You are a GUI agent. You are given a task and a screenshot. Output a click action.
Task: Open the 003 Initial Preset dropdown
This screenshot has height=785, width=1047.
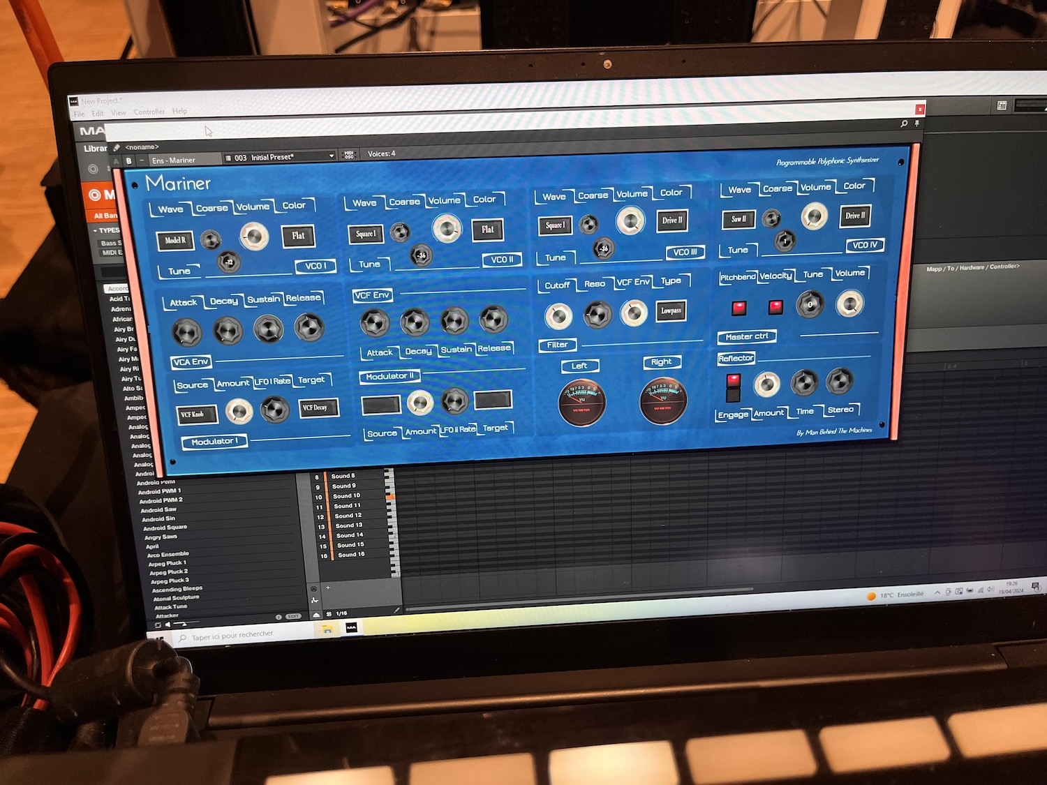279,157
